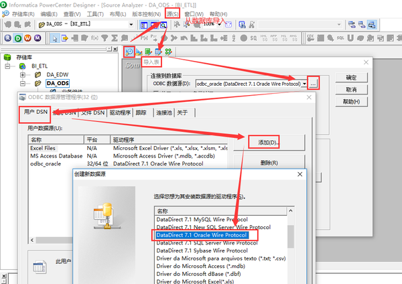Click the driver list vertical scrollbar thumb
This screenshot has height=284, width=402.
[x=291, y=236]
